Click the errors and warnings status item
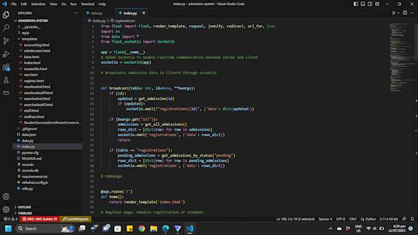Screen dimensions: 418x235 click(x=10, y=219)
